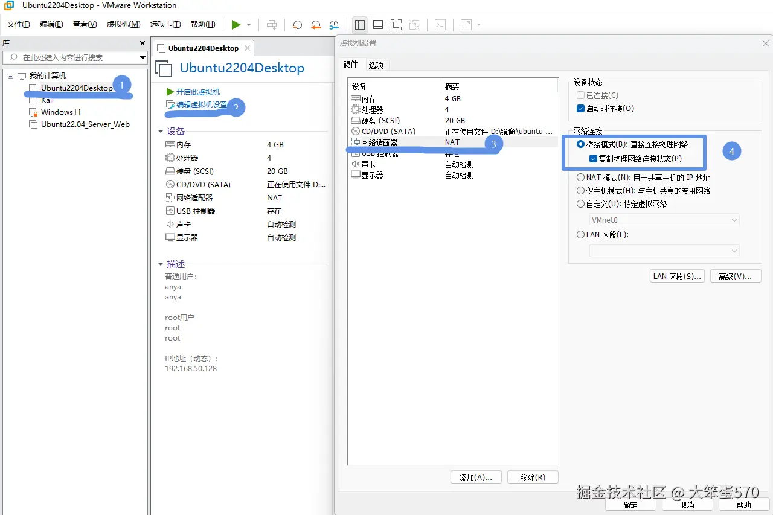Select the LAN 区段(L) radio button

coord(581,234)
